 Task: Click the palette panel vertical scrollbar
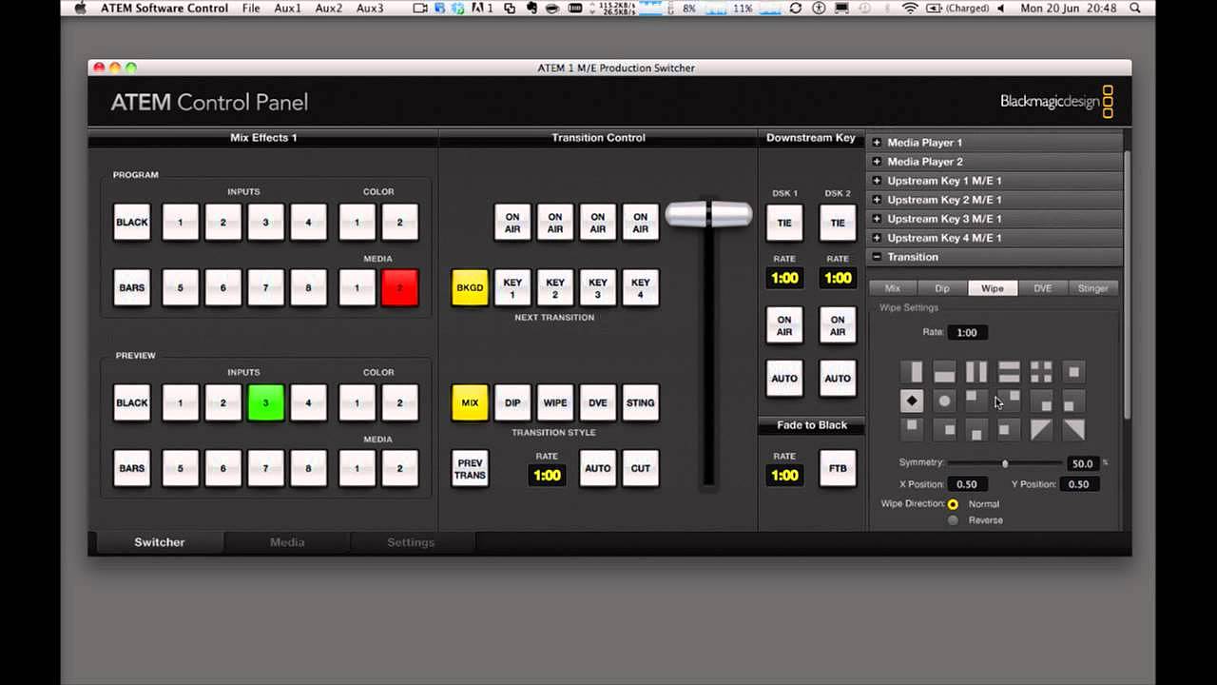click(x=1128, y=284)
